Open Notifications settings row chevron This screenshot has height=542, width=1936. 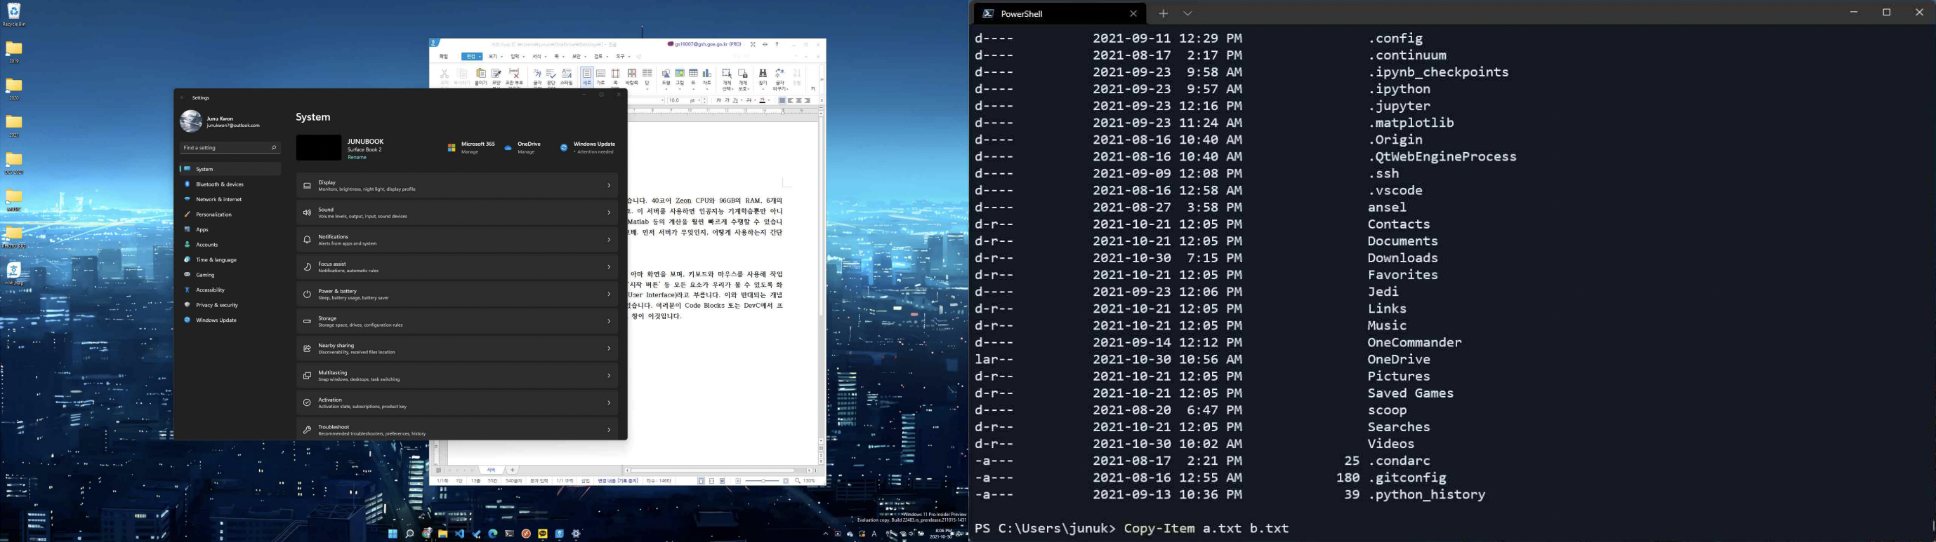tap(609, 240)
